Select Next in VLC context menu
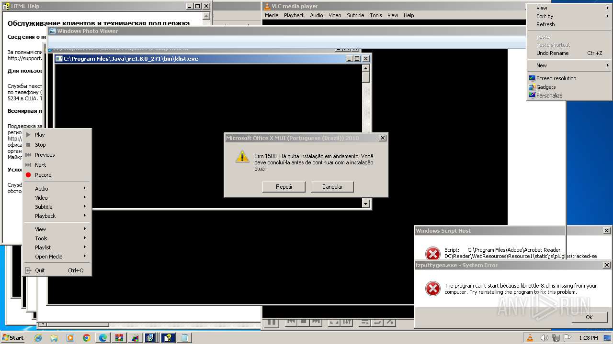Screen dimensions: 613x344 click(x=57, y=165)
